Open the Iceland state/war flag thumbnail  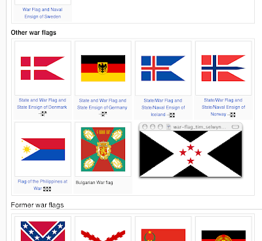click(163, 68)
